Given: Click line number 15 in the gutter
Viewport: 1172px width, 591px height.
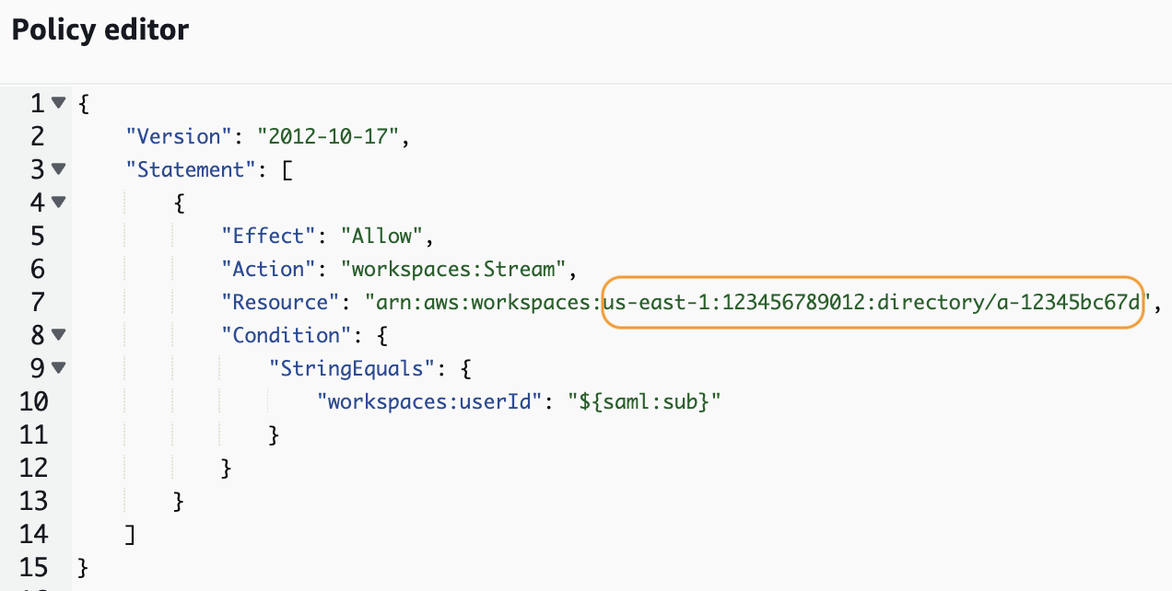Looking at the screenshot, I should (33, 567).
